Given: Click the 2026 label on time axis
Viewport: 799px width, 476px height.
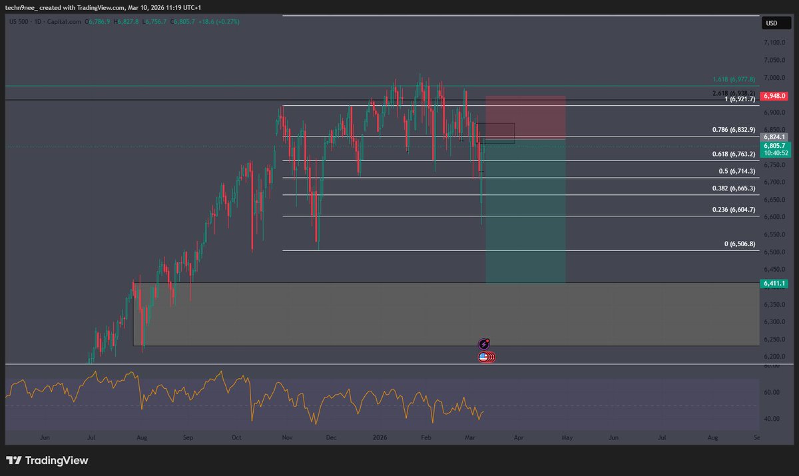Looking at the screenshot, I should click(x=380, y=438).
